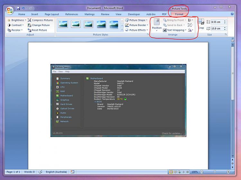Edit the shape height field 8.55 cm

pyautogui.click(x=217, y=22)
